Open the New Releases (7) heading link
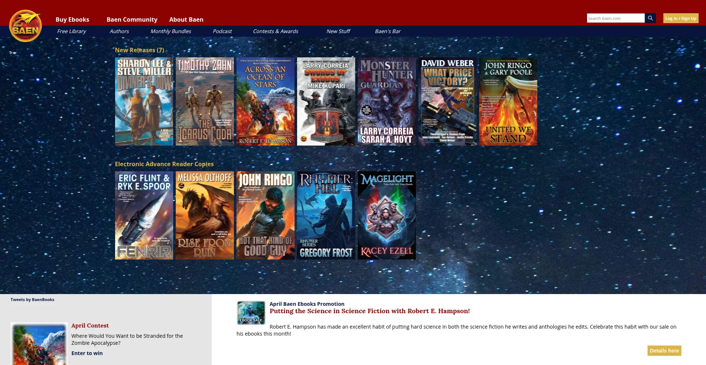 [x=139, y=50]
